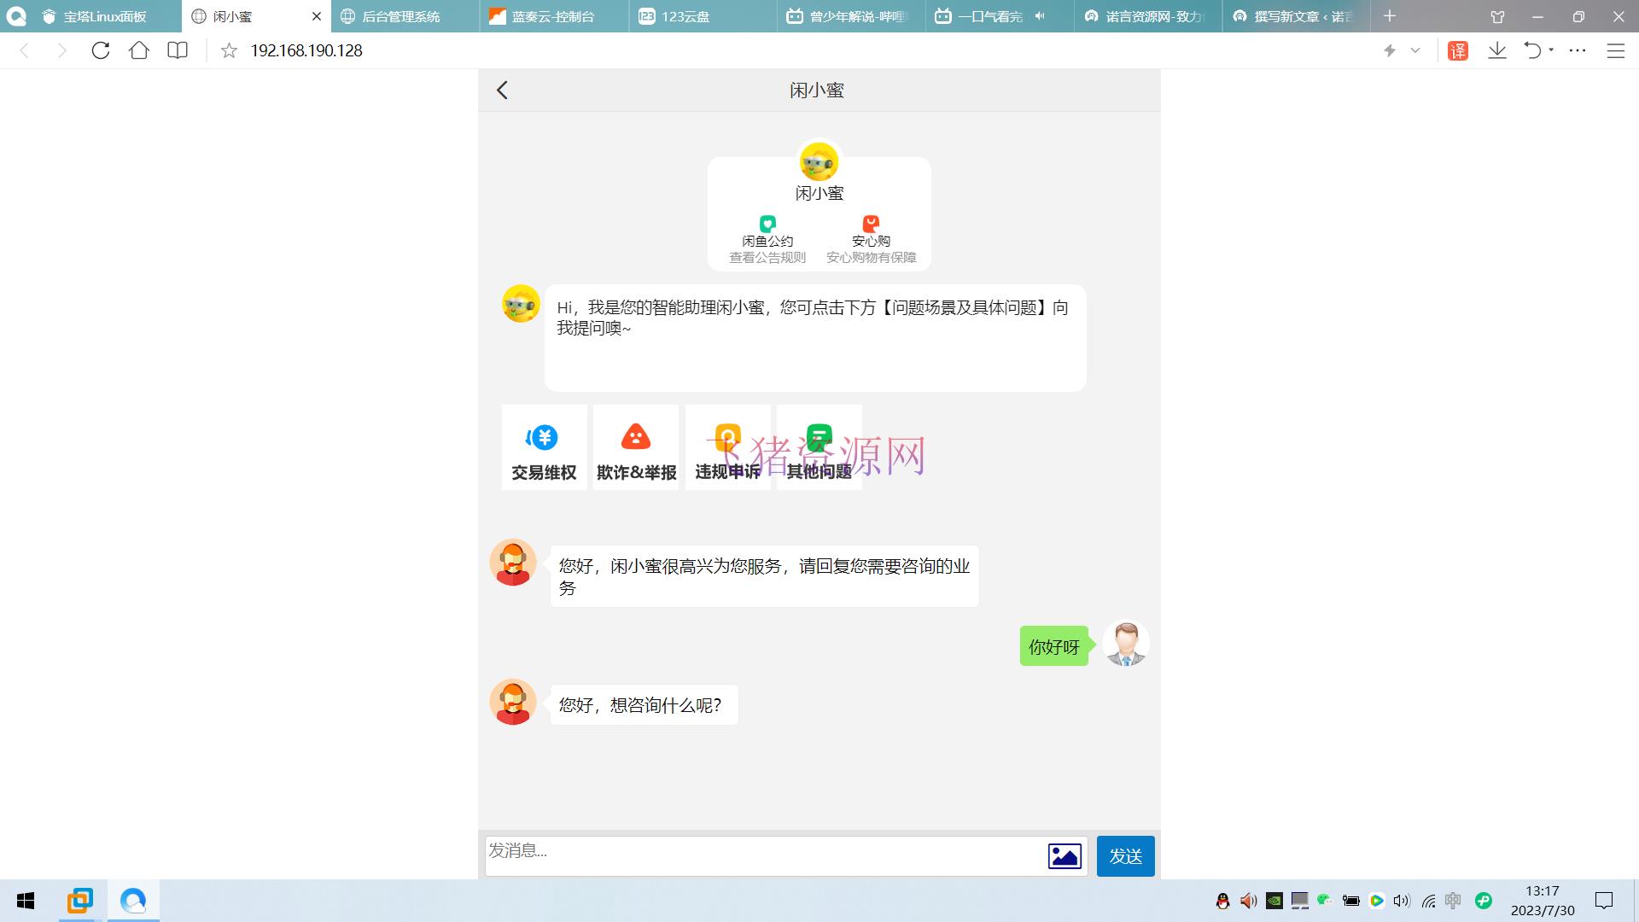
Task: Open the Wi-Fi network tray icon
Action: point(1428,901)
